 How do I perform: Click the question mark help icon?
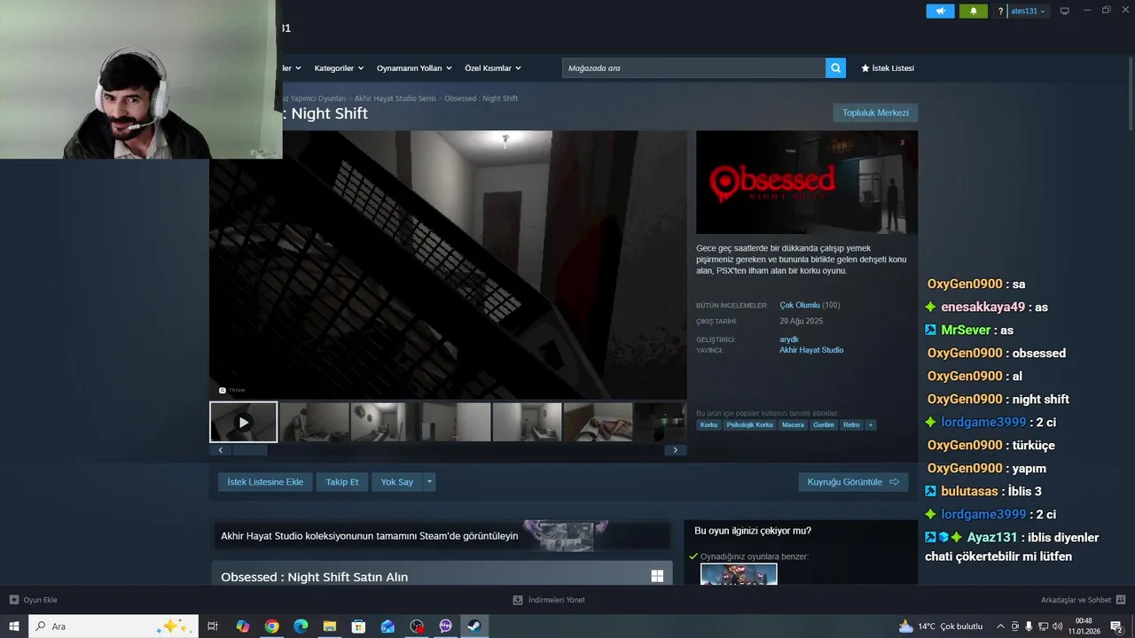pos(1000,12)
